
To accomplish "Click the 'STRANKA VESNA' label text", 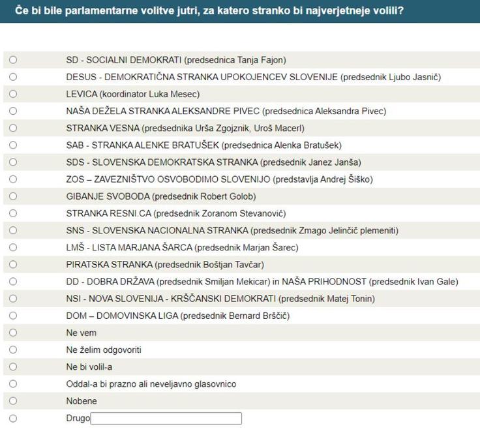I will point(103,128).
